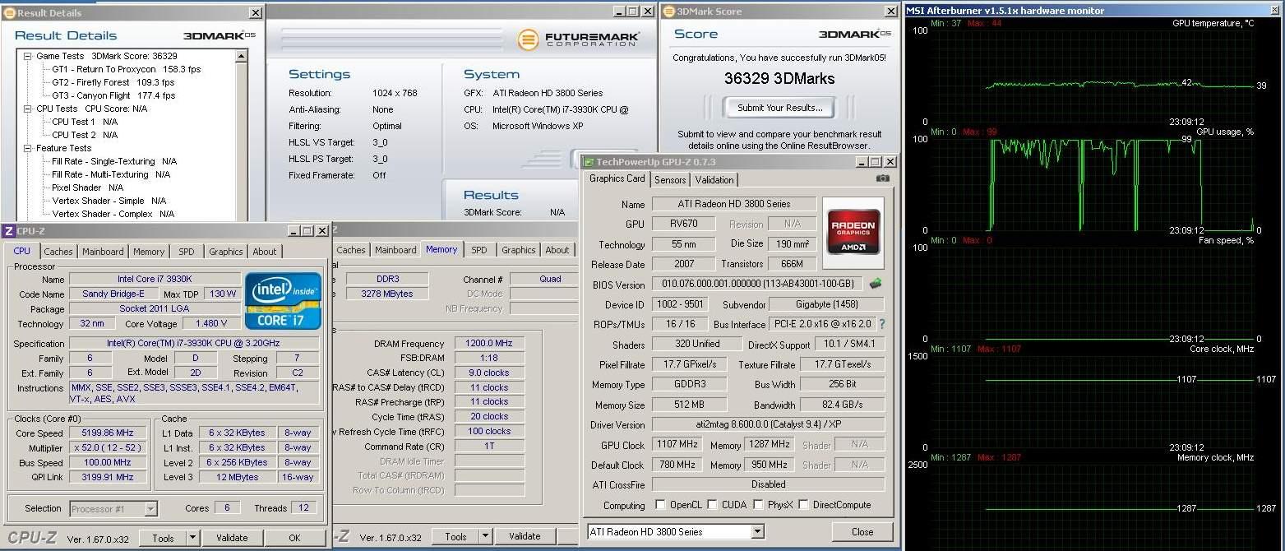Click Validate in rear CPU-Z Memory window
Viewport: 1285px width, 551px height.
coord(525,536)
